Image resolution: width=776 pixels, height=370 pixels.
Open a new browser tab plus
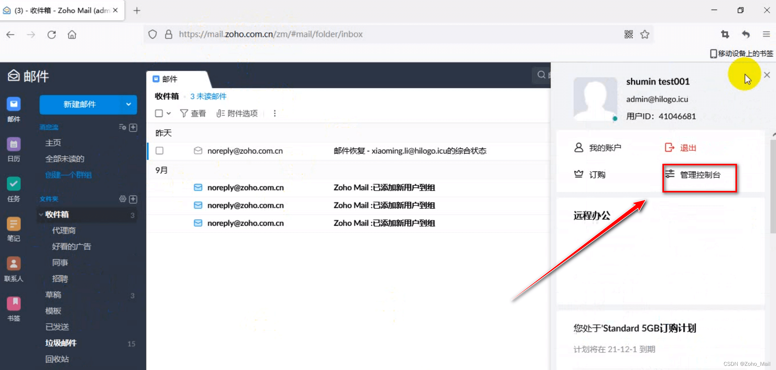click(x=137, y=11)
